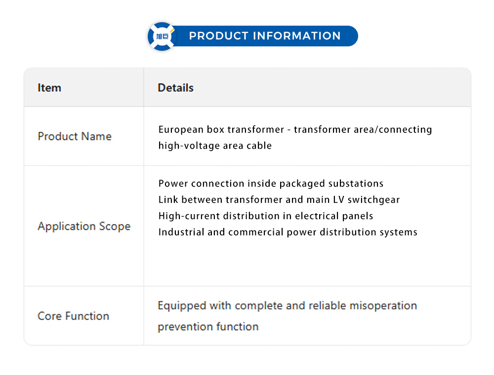Click the high-voltage area cable text
This screenshot has width=494, height=375.
click(215, 146)
